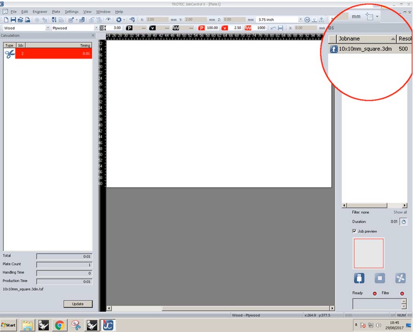
Task: Uncheck the Job preview checkbox
Action: pyautogui.click(x=354, y=231)
